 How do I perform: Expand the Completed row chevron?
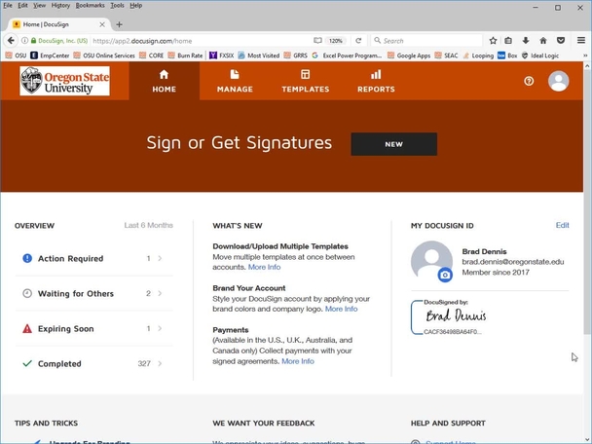coord(160,364)
